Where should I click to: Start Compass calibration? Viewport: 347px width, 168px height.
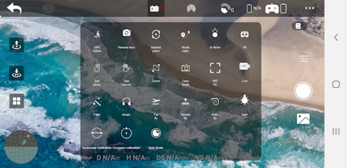[126, 133]
